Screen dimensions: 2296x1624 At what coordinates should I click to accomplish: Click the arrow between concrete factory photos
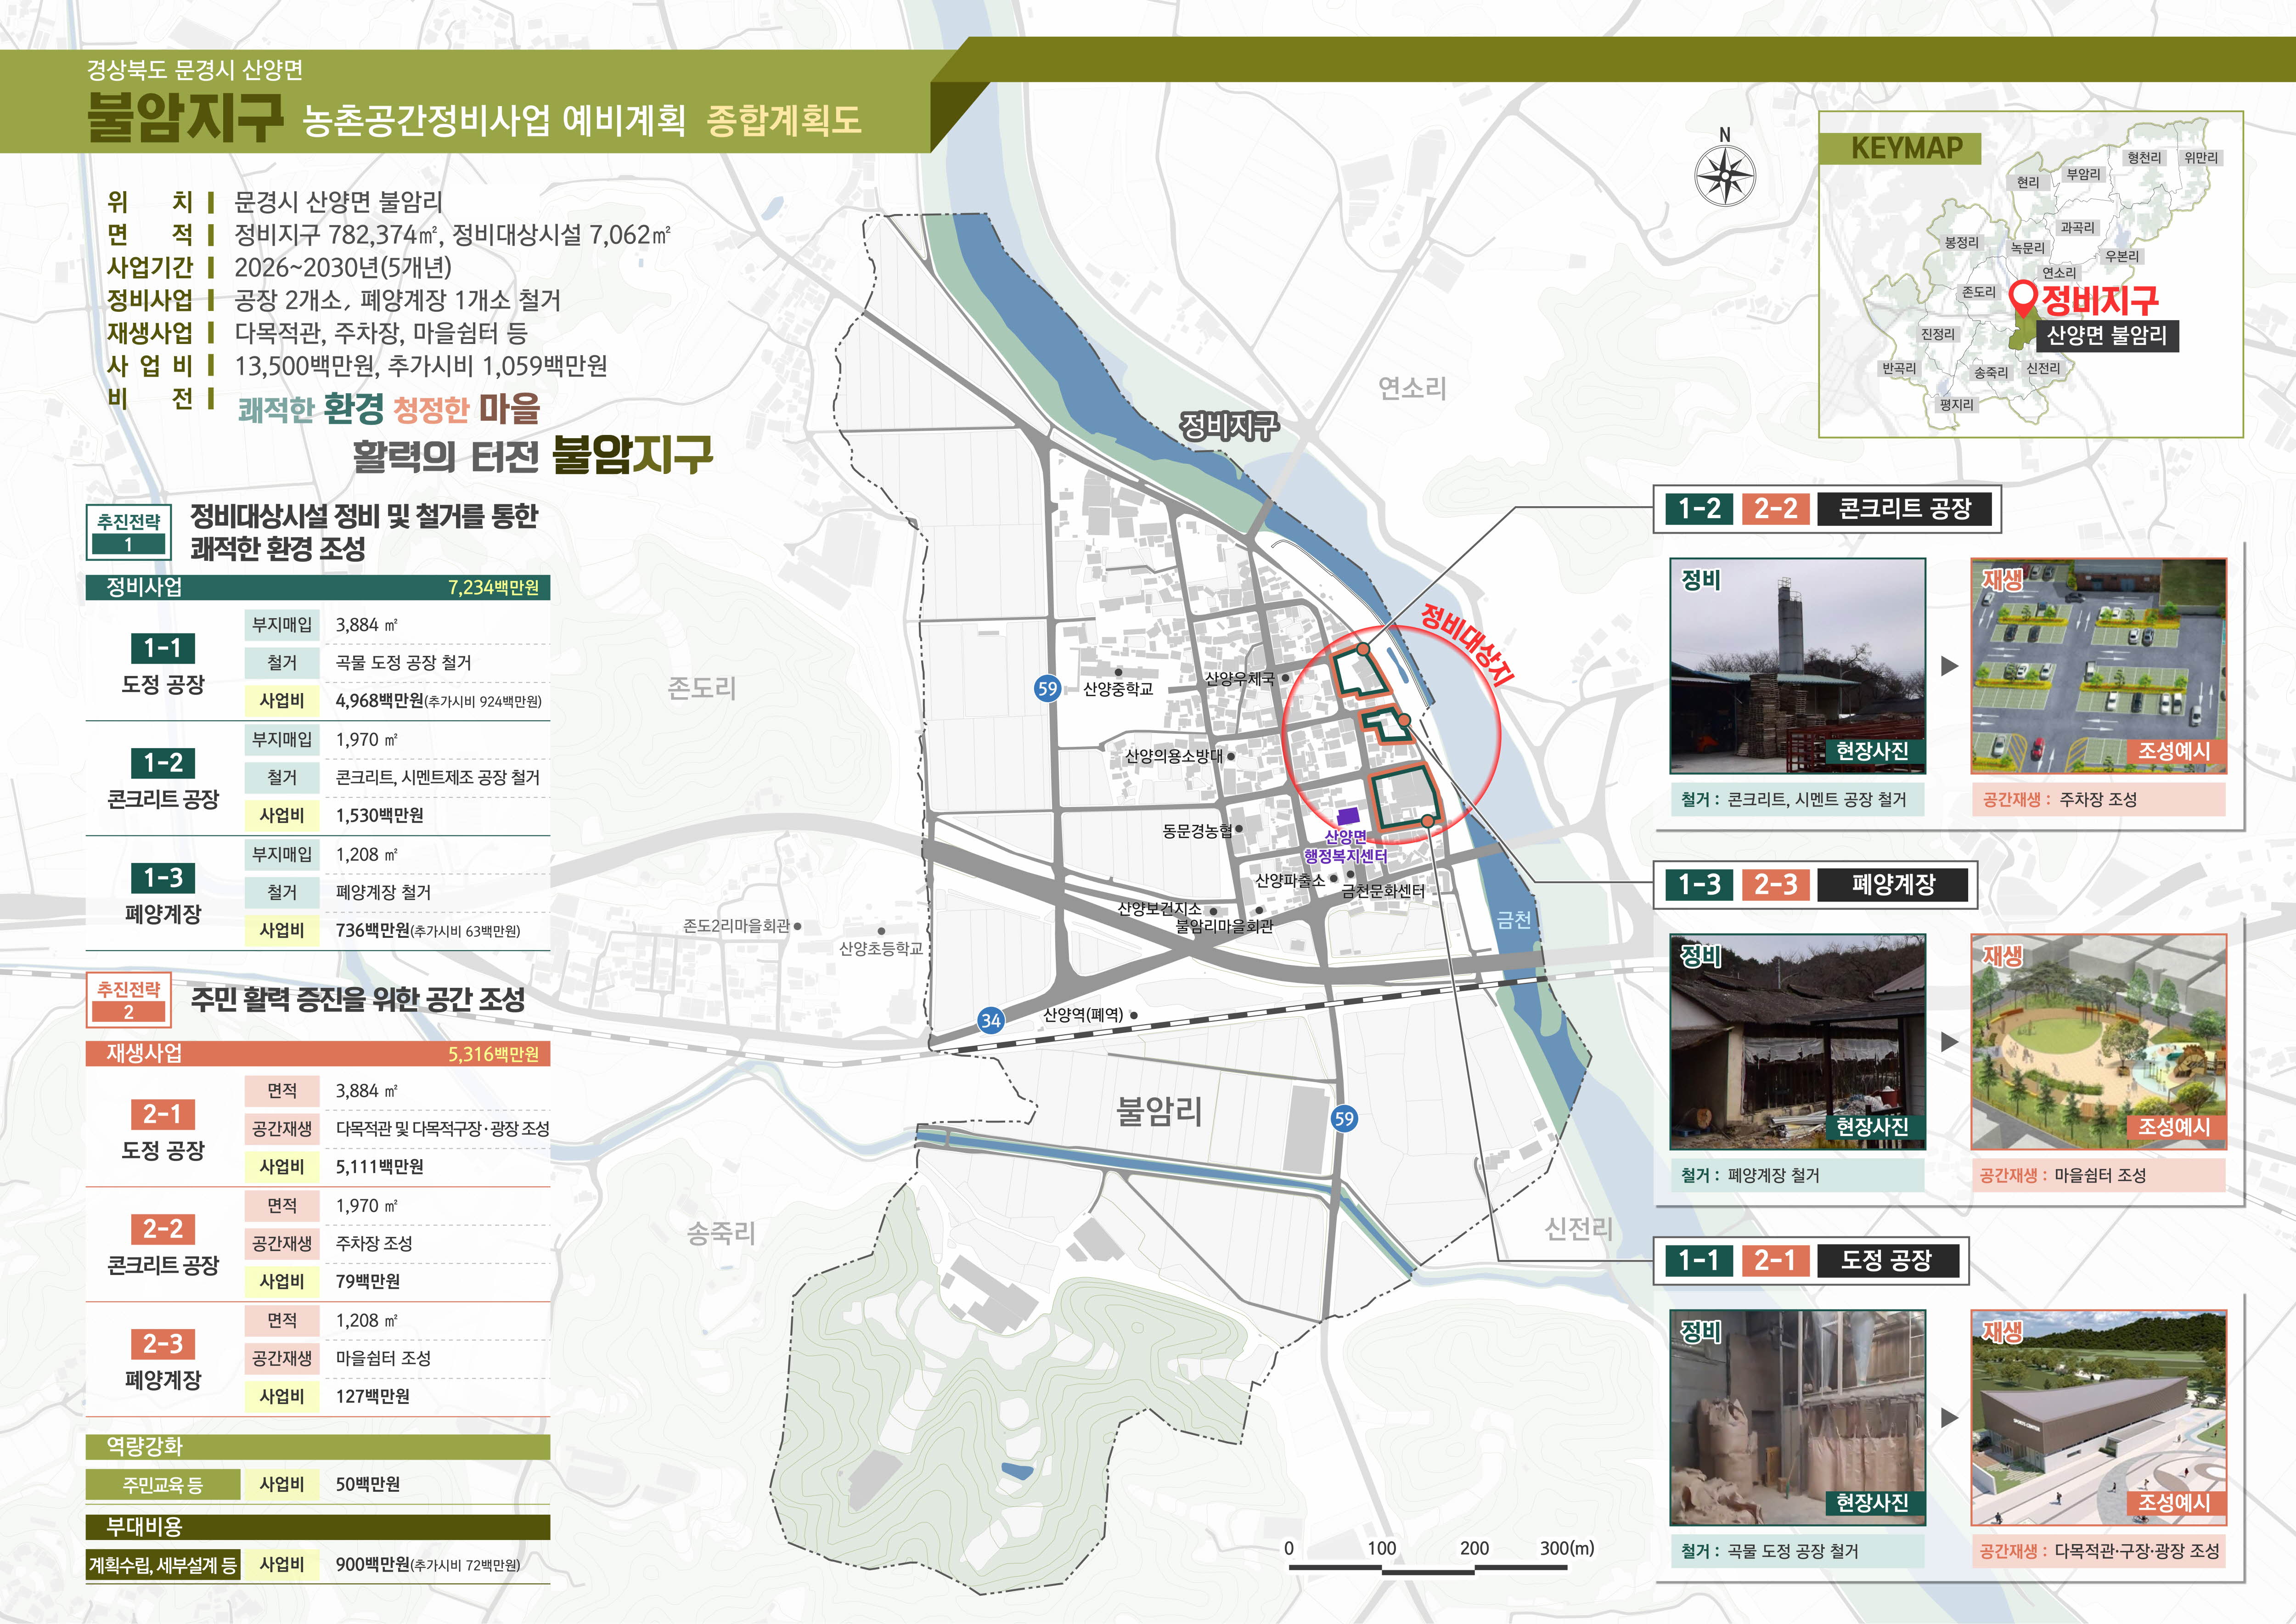pos(1949,666)
